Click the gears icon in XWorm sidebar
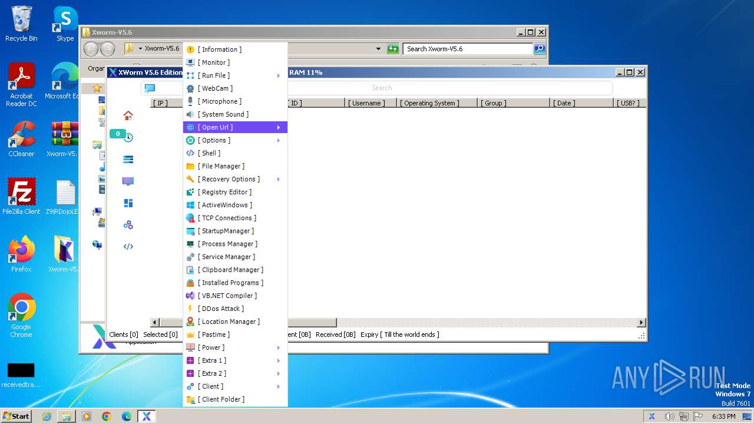The image size is (754, 424). [128, 225]
